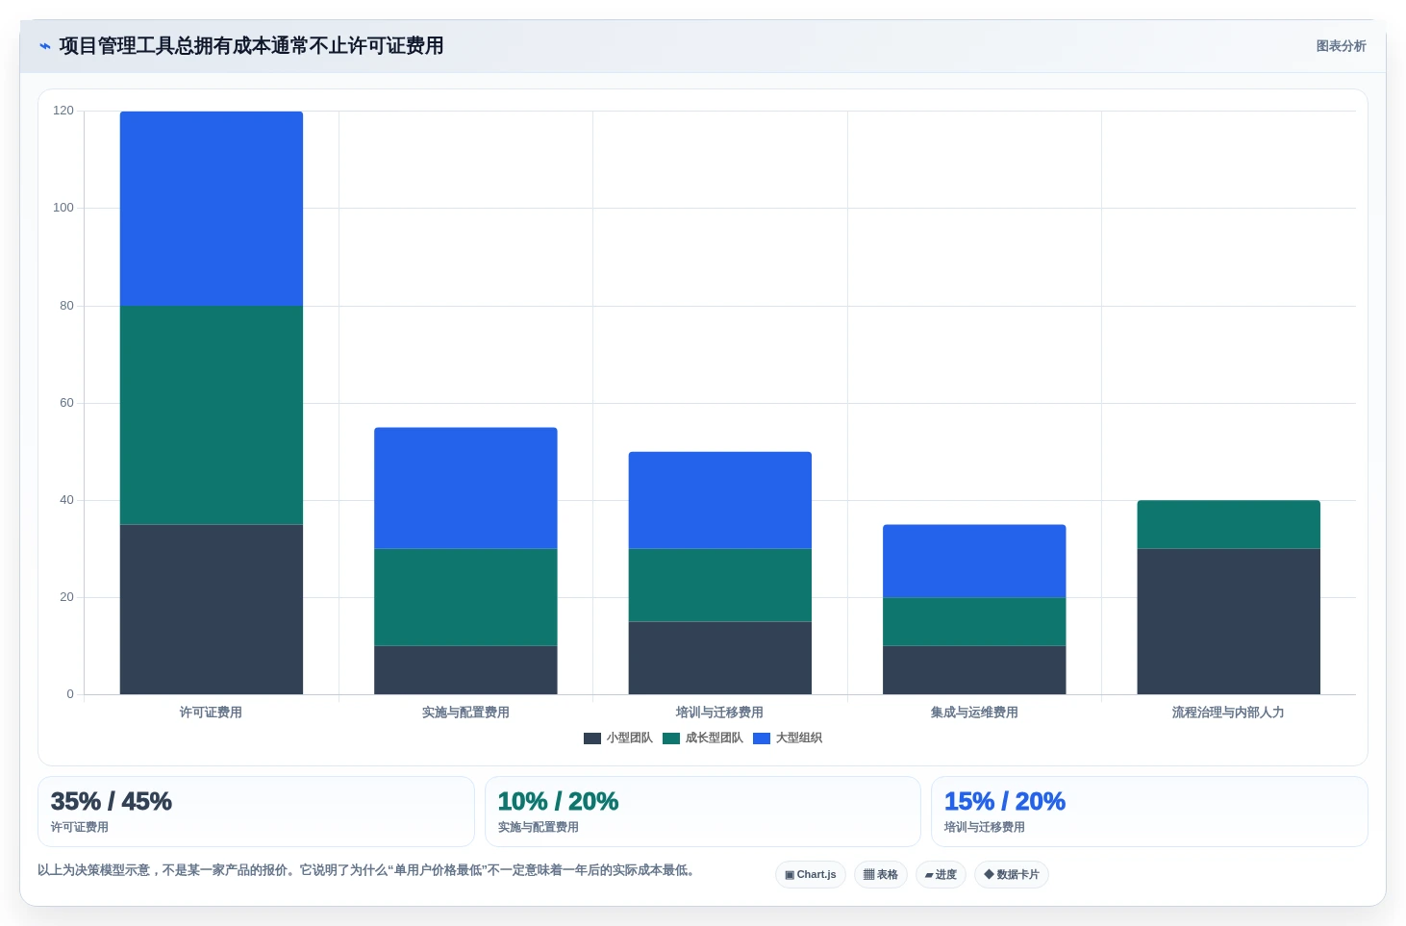Screen dimensions: 1406x926
Task: Click the y-axis tick value 40
Action: [66, 500]
